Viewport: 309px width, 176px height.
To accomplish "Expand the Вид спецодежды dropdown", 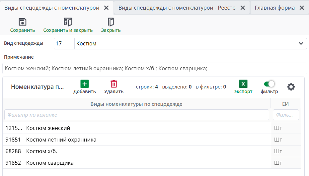I will 301,43.
